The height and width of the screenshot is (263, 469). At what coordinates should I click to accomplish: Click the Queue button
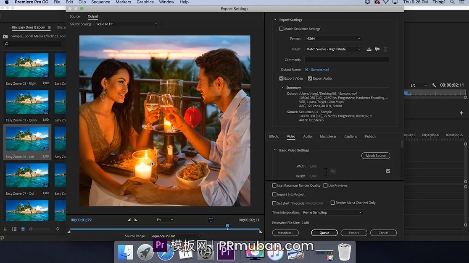(324, 233)
